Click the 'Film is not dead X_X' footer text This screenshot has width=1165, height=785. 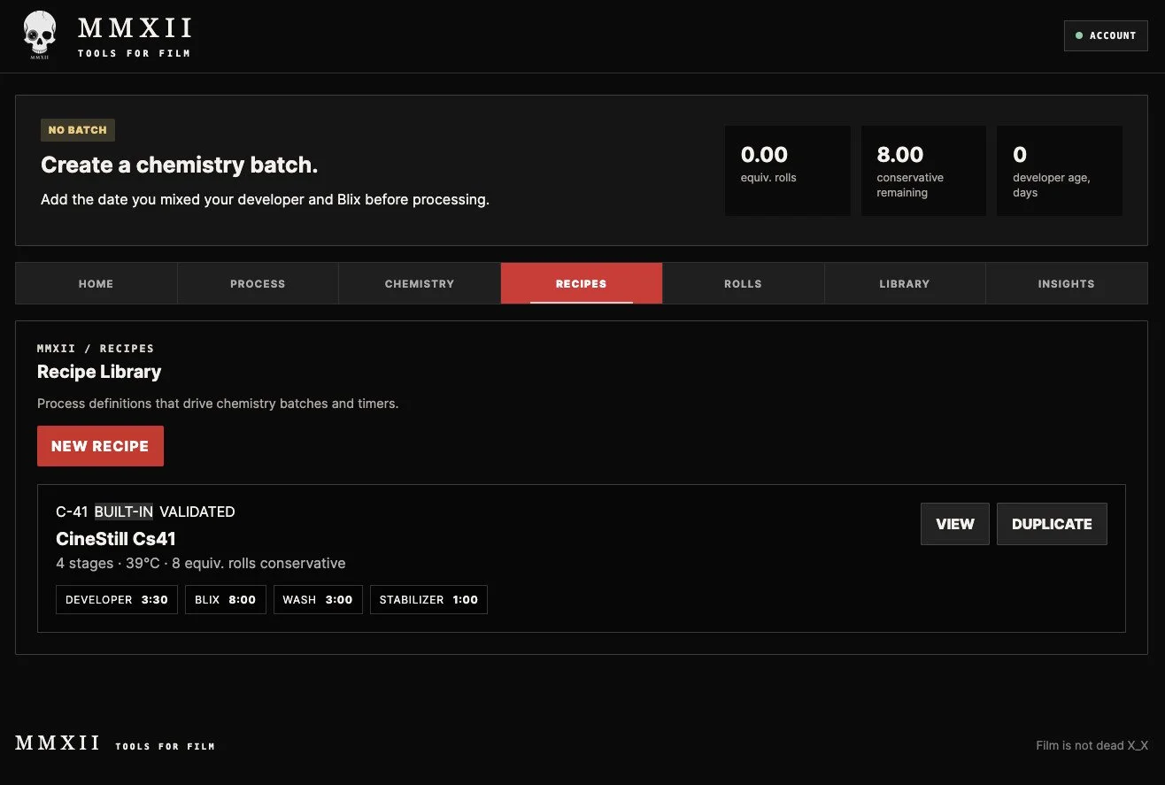(1092, 745)
